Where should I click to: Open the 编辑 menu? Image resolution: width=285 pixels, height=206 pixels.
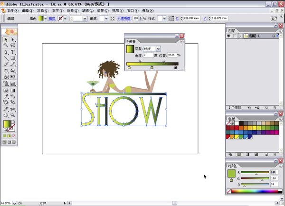coord(28,11)
